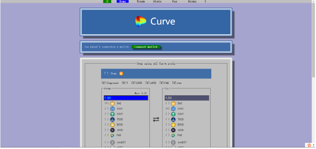
Task: Open the Risks menu link
Action: click(x=192, y=2)
